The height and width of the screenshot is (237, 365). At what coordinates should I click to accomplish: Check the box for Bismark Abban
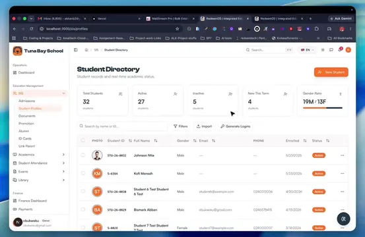83,209
